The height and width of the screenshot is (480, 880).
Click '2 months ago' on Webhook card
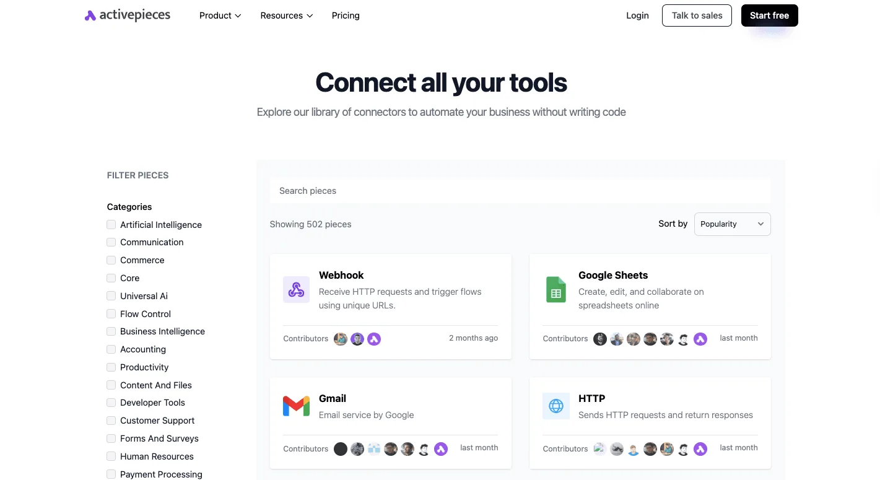pos(473,338)
